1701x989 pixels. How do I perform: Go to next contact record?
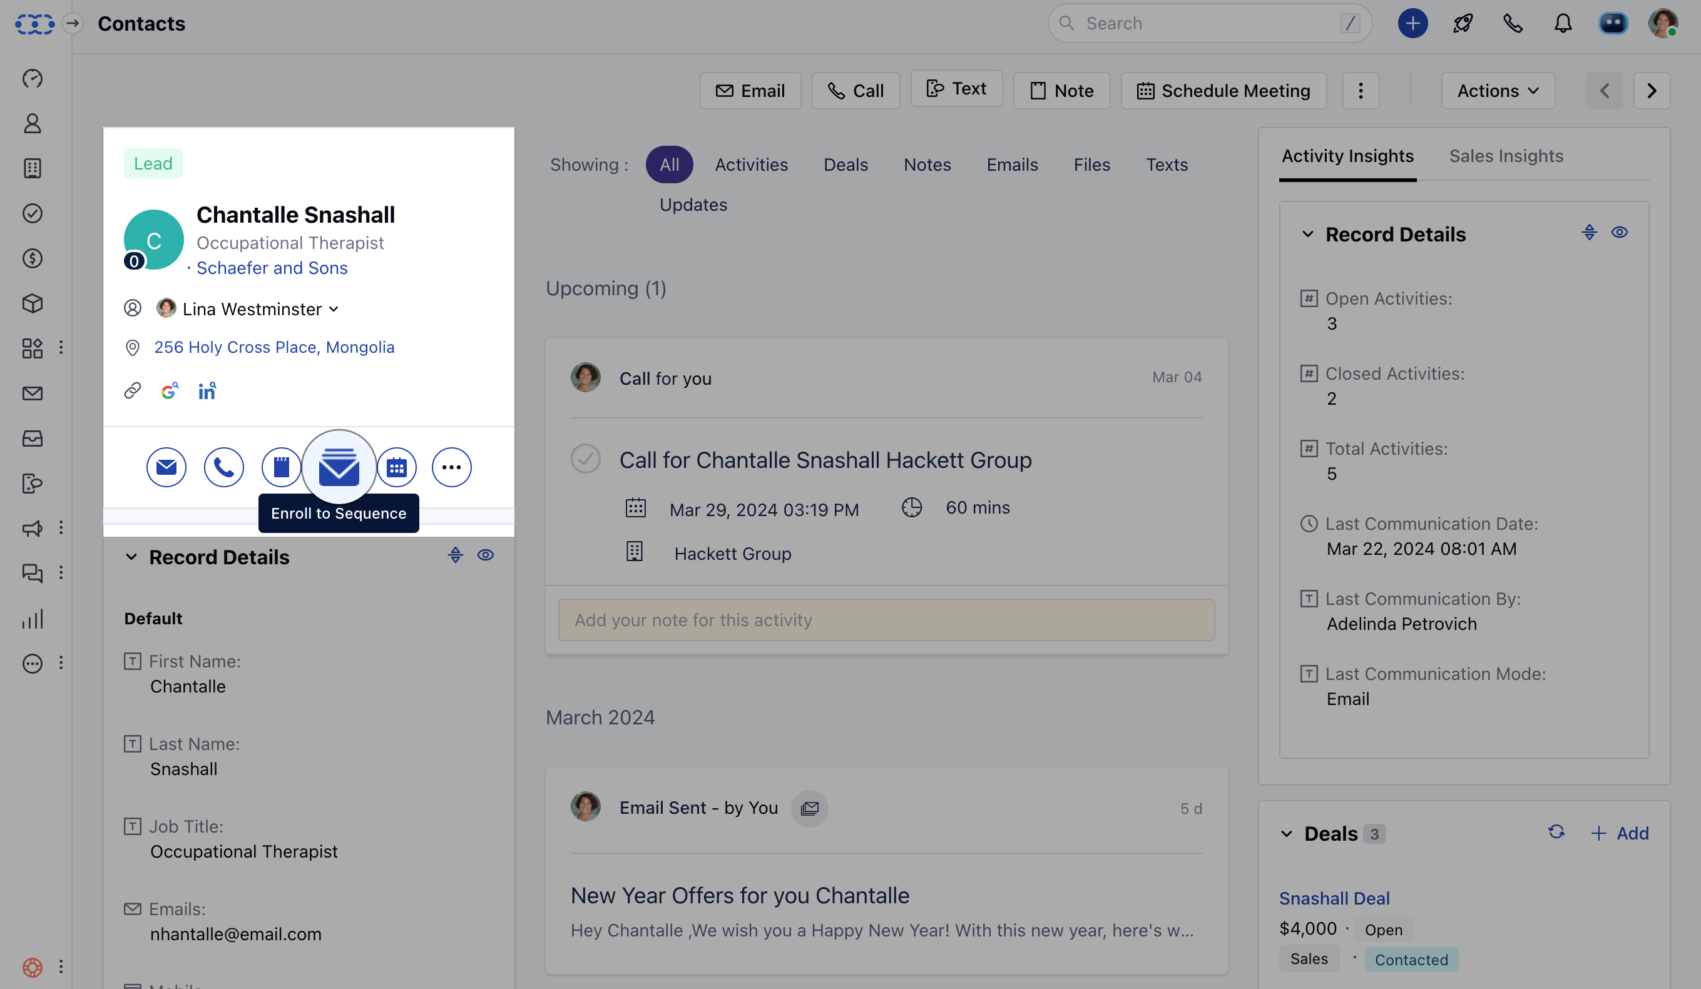tap(1652, 91)
